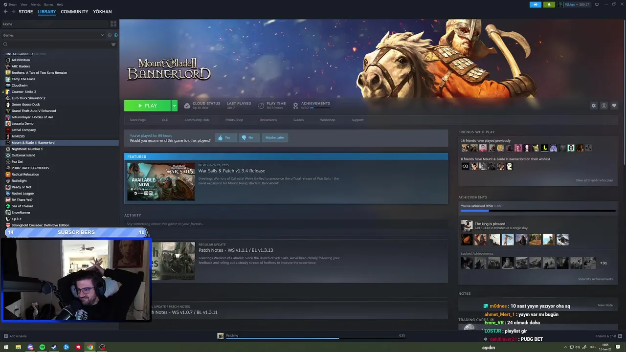Screen dimensions: 626x352
Task: Add Bannerlord to favorites heart icon
Action: pos(614,106)
